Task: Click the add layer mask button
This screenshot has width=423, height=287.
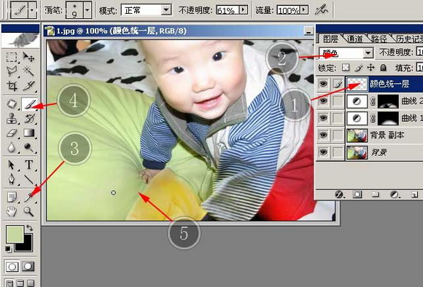Action: pos(357,194)
